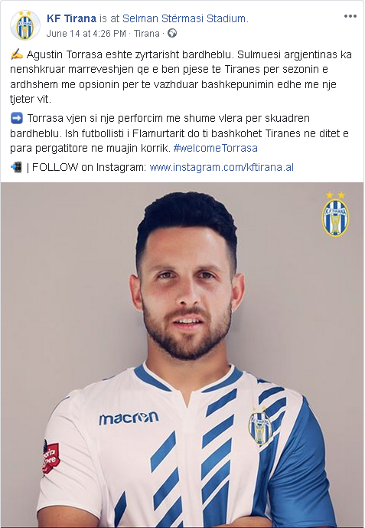Click the paragraph beginning Torrasa vjen si
This screenshot has height=528, width=365.
(x=179, y=133)
